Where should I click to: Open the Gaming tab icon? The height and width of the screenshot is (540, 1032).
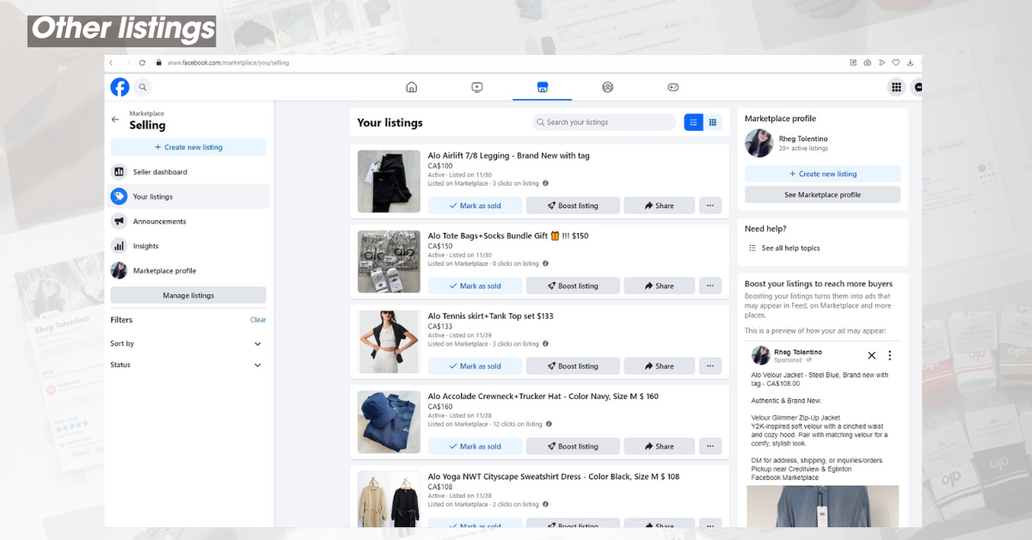click(673, 87)
